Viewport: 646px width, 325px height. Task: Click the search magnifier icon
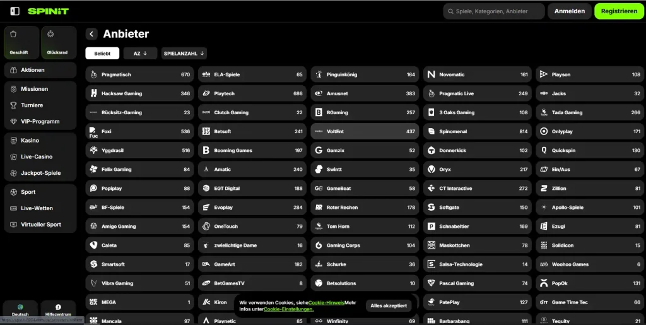coord(450,11)
